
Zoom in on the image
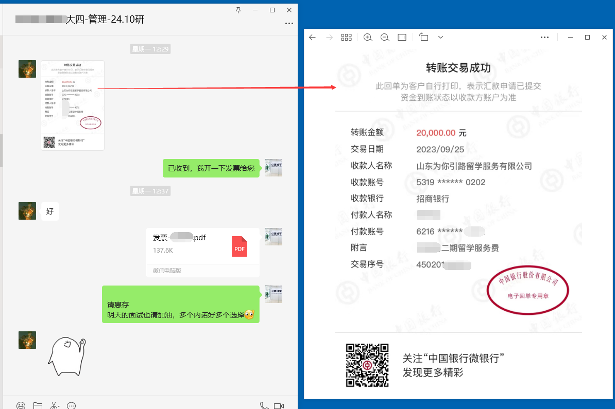click(368, 37)
